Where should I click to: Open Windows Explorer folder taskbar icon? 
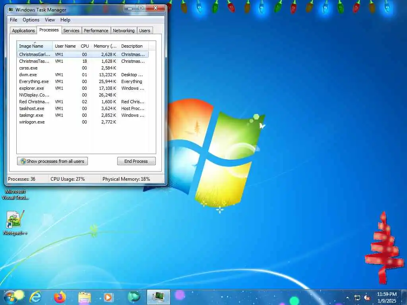[85, 297]
